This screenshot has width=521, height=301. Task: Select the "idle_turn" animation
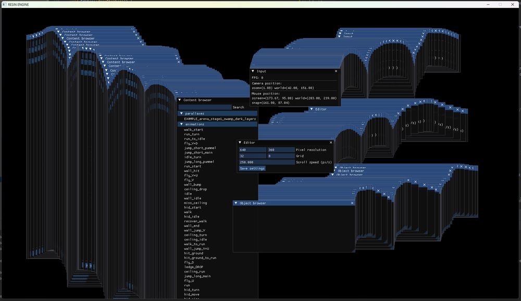tap(193, 157)
